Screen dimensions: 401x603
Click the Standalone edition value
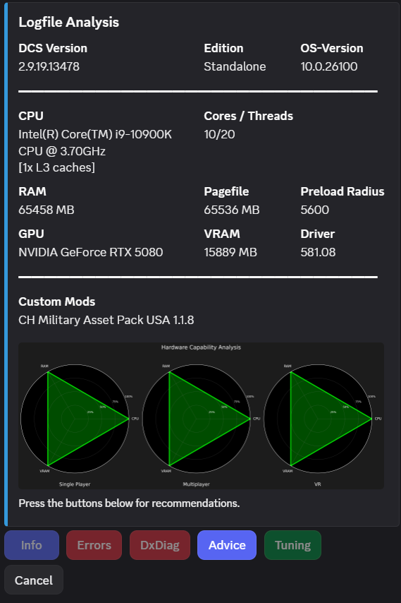pyautogui.click(x=235, y=66)
